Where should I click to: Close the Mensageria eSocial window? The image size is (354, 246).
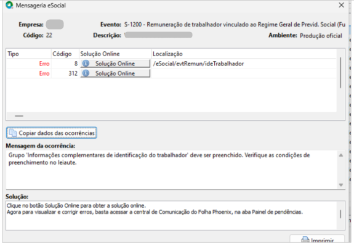click(341, 5)
